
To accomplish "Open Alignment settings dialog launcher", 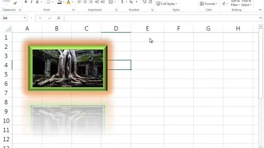I will click(x=116, y=10).
